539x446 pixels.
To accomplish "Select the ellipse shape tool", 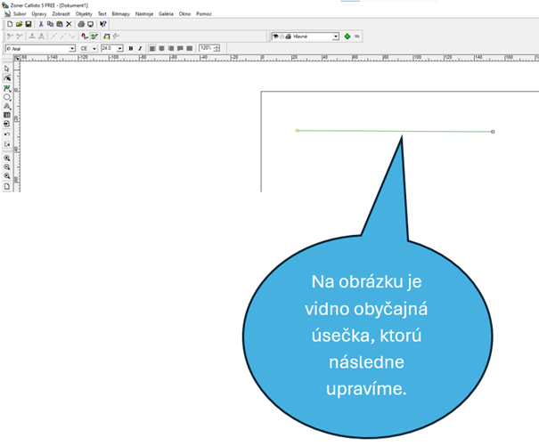I will click(7, 97).
